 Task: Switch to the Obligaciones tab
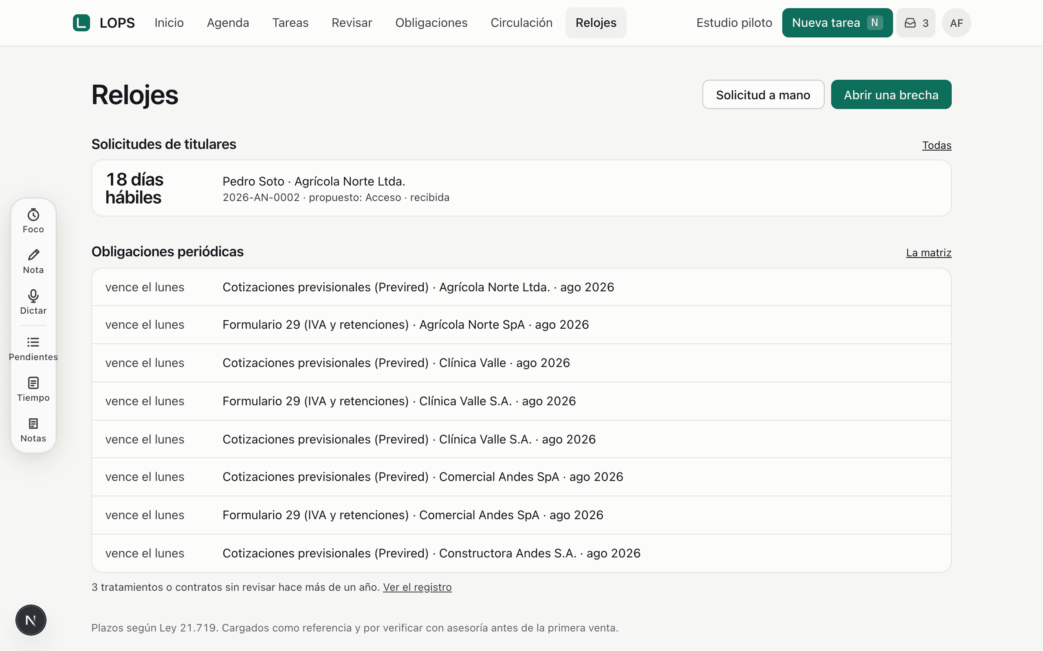431,23
